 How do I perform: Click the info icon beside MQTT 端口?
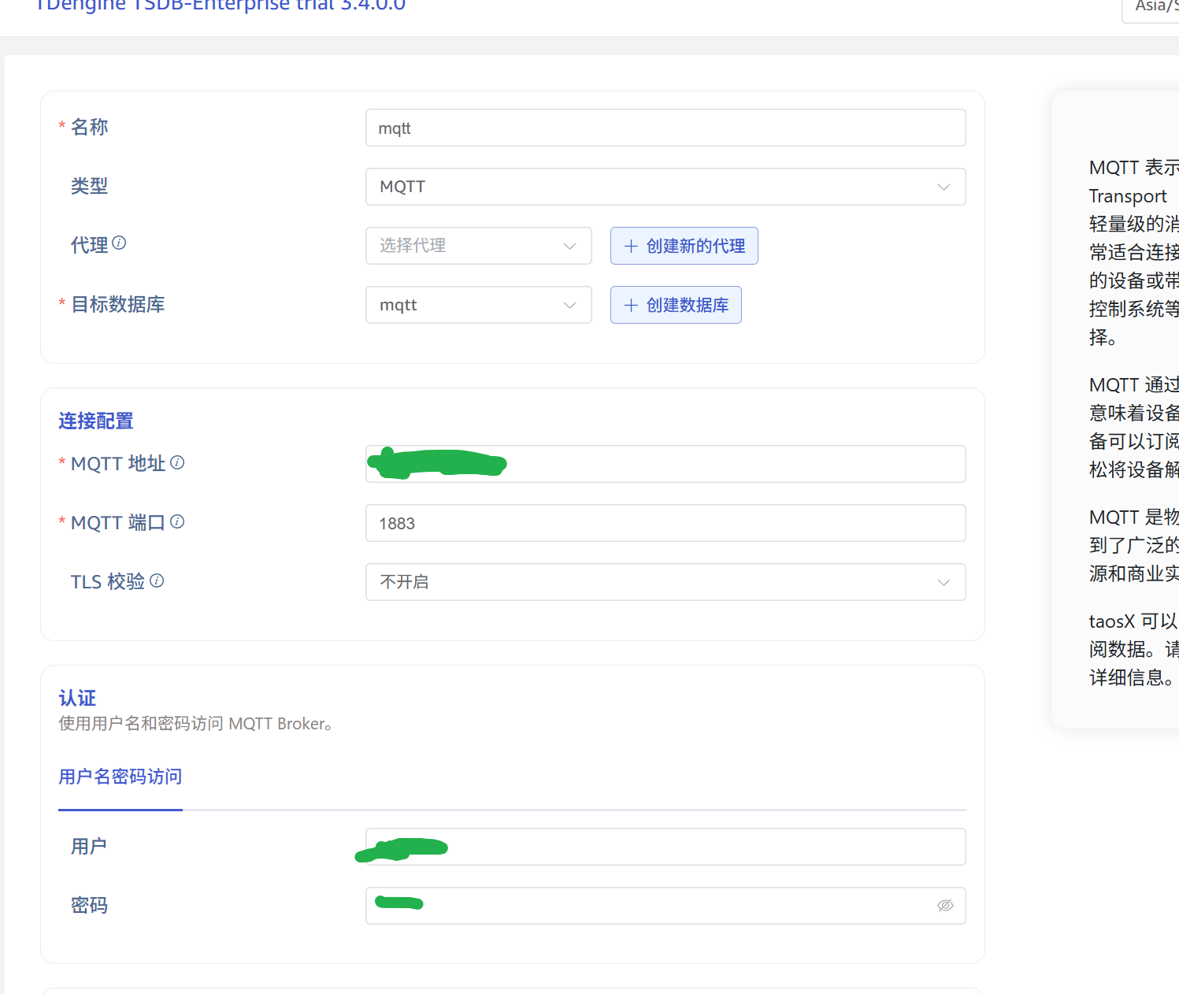(177, 521)
